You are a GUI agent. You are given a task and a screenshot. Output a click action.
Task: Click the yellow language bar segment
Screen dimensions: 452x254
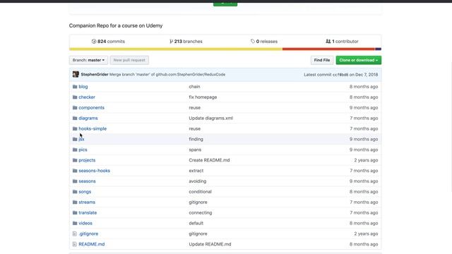(176, 49)
